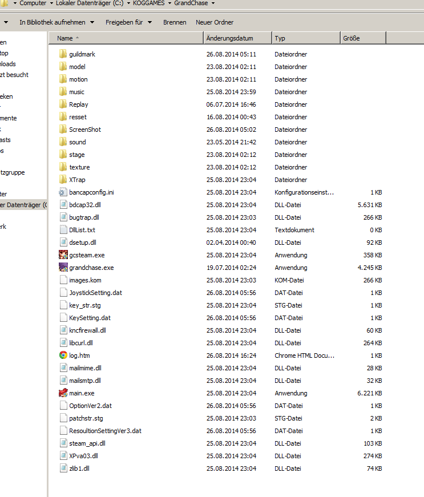Go to GrandChase in the address breadcrumb

point(191,3)
